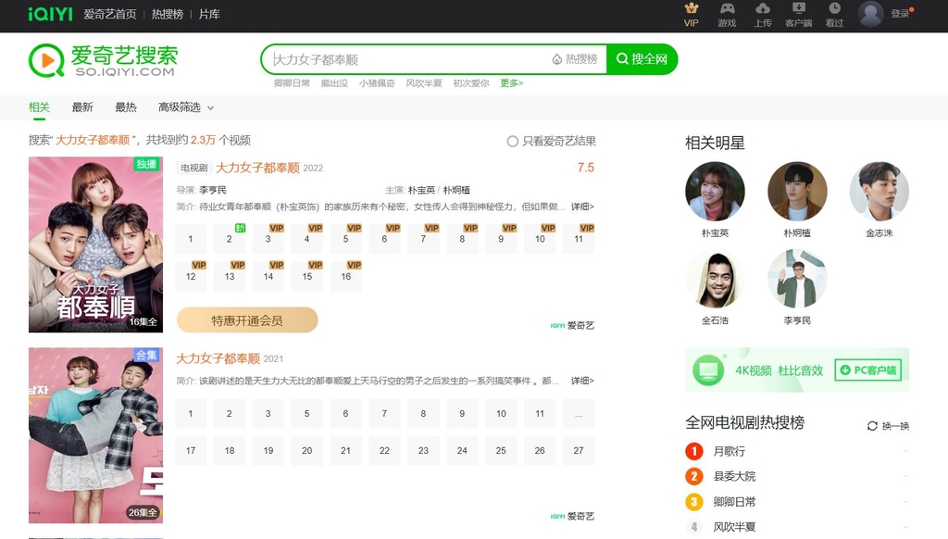Open 月歌行 in the hot search list
Viewport: 948px width, 539px height.
[729, 452]
